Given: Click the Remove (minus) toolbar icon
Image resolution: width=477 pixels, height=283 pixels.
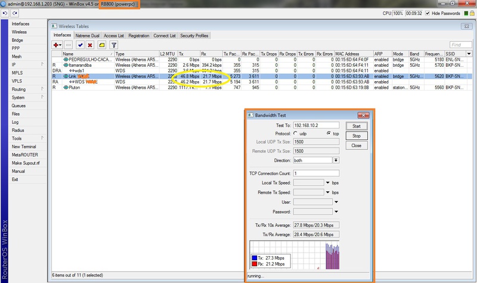Looking at the screenshot, I should tap(69, 45).
